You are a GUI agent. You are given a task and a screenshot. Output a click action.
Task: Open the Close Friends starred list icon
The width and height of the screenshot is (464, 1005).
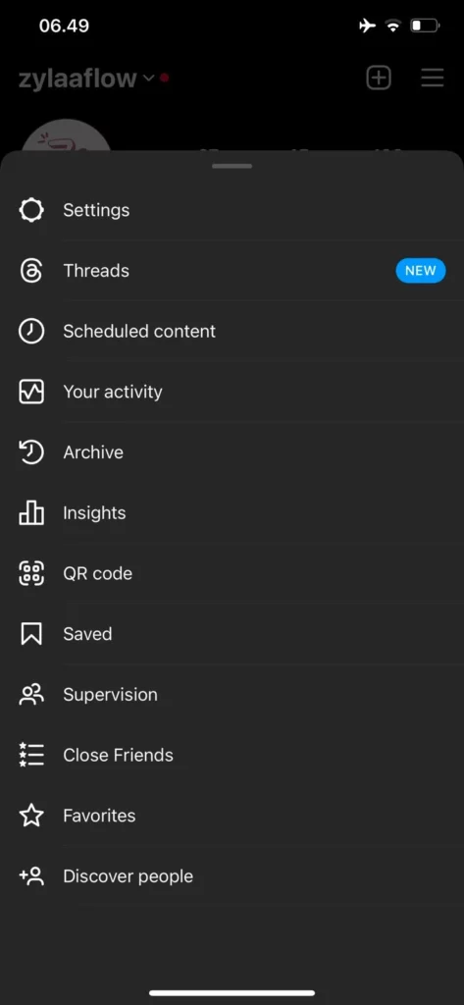click(x=31, y=755)
